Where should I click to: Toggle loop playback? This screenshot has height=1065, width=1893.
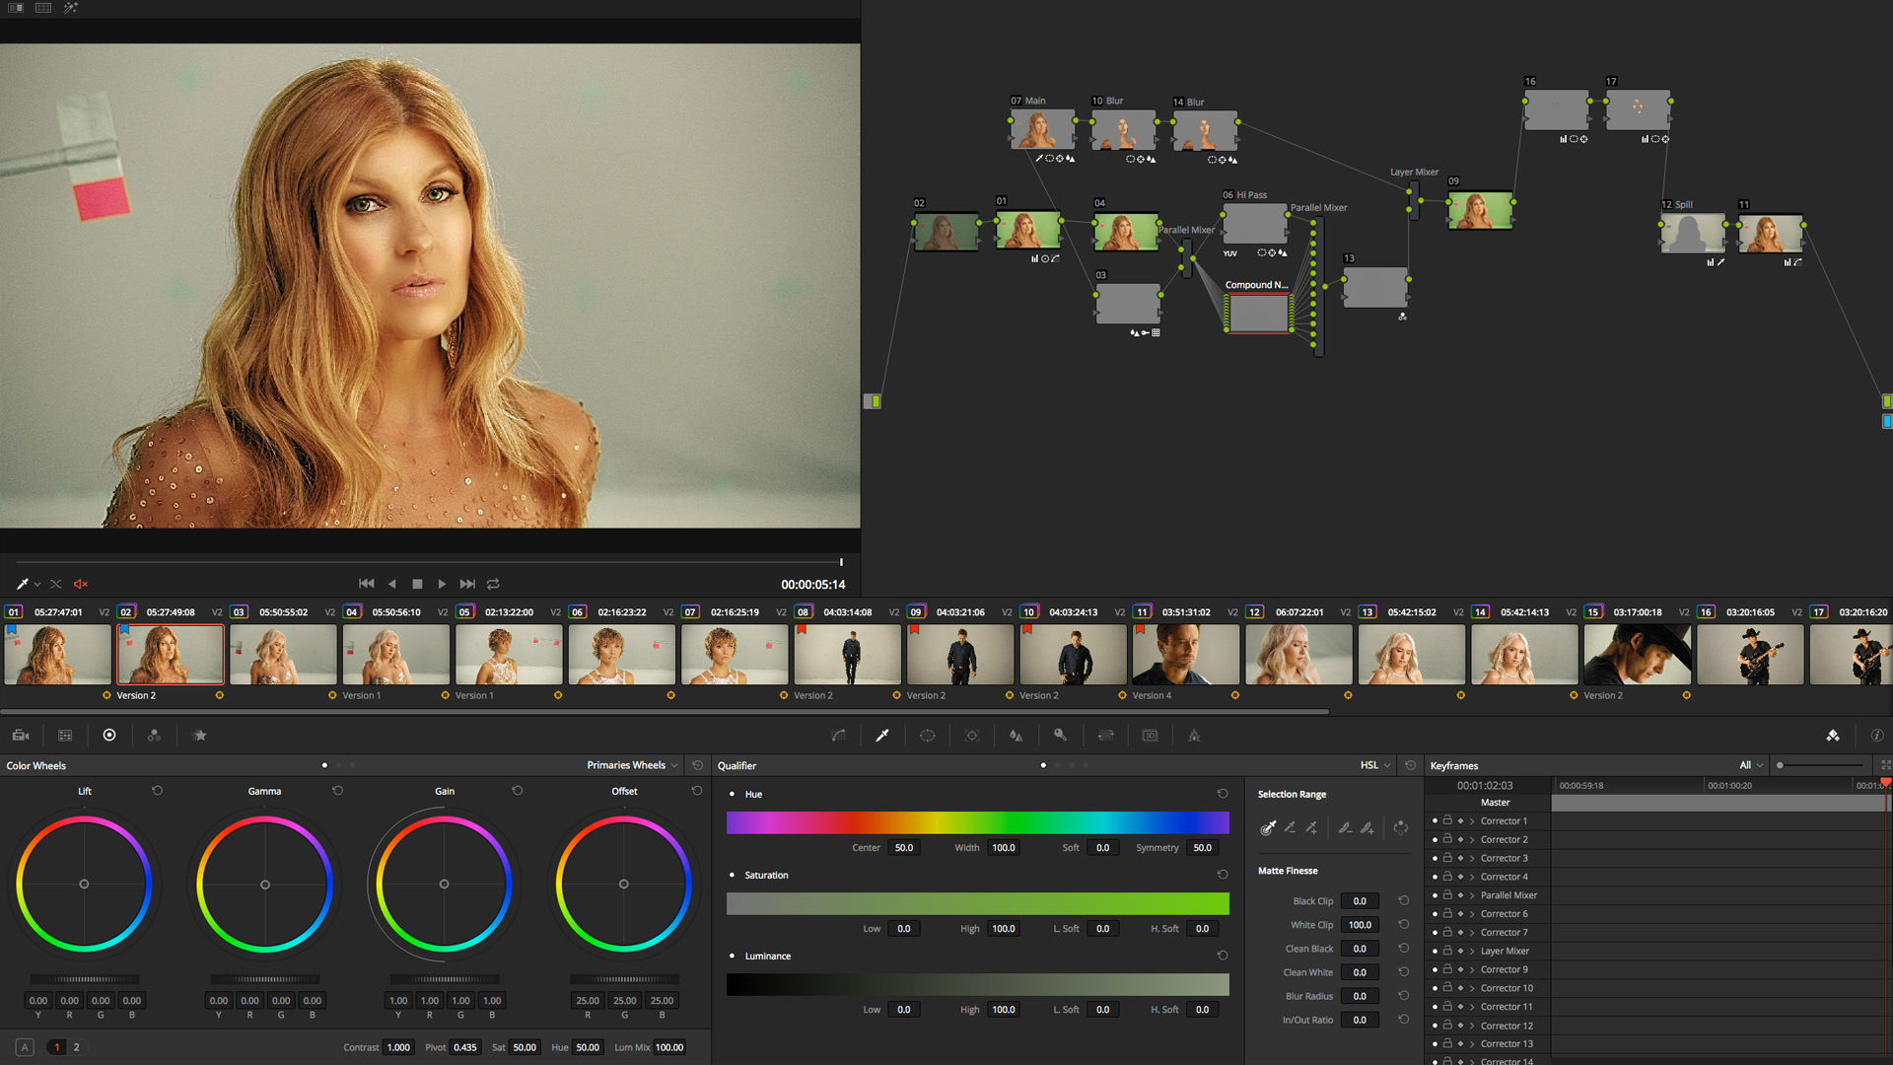pyautogui.click(x=493, y=584)
